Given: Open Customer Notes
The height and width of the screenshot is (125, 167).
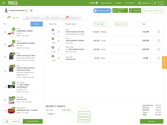Looking at the screenshot, I should (x=120, y=11).
